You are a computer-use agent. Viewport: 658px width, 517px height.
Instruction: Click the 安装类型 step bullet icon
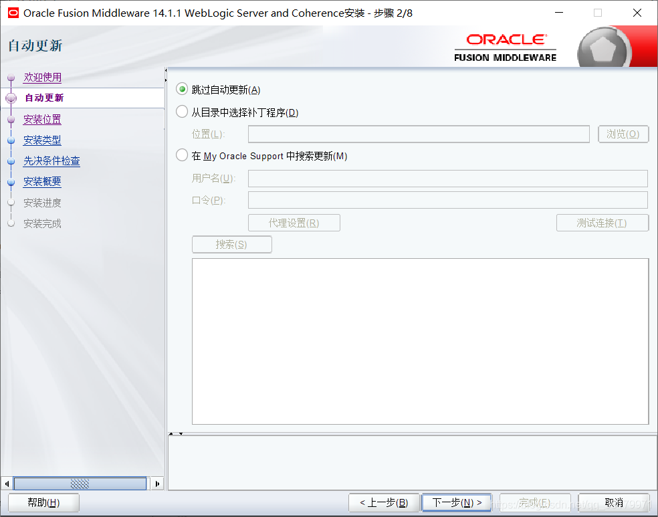pyautogui.click(x=11, y=140)
